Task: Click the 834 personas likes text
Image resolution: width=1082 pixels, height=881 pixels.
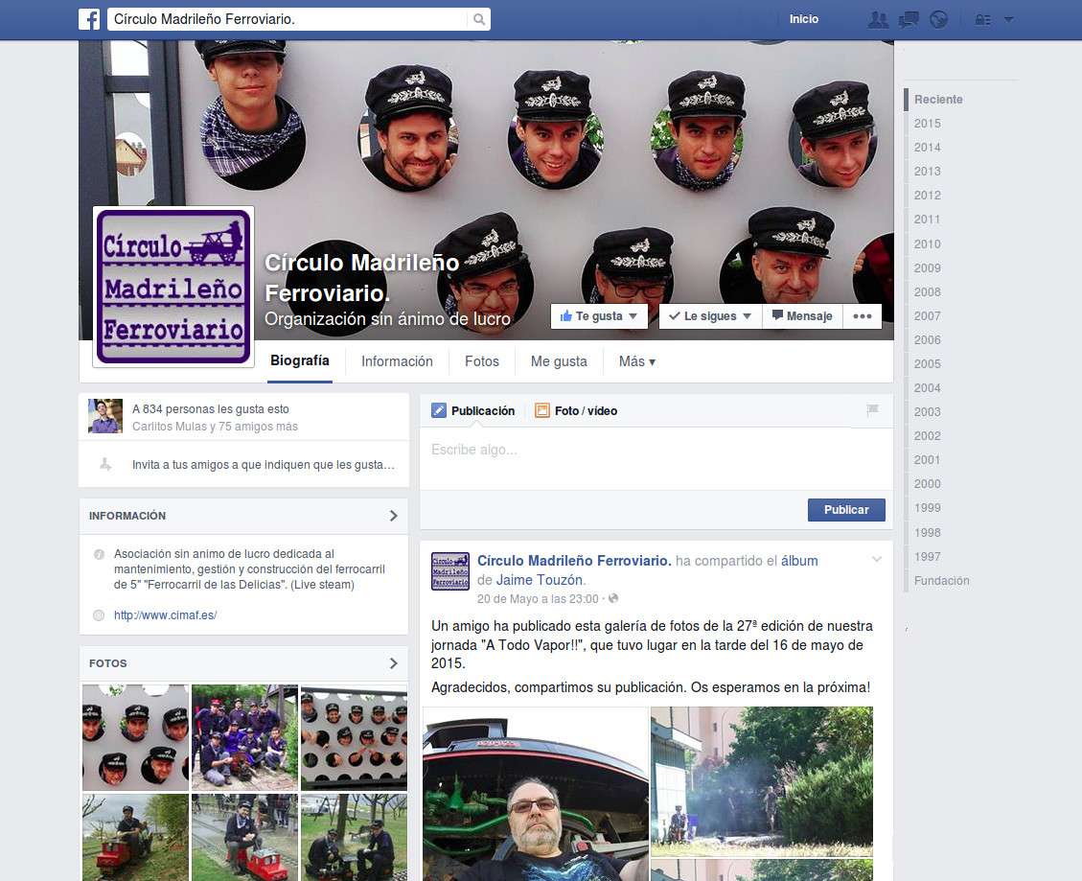Action: [211, 408]
